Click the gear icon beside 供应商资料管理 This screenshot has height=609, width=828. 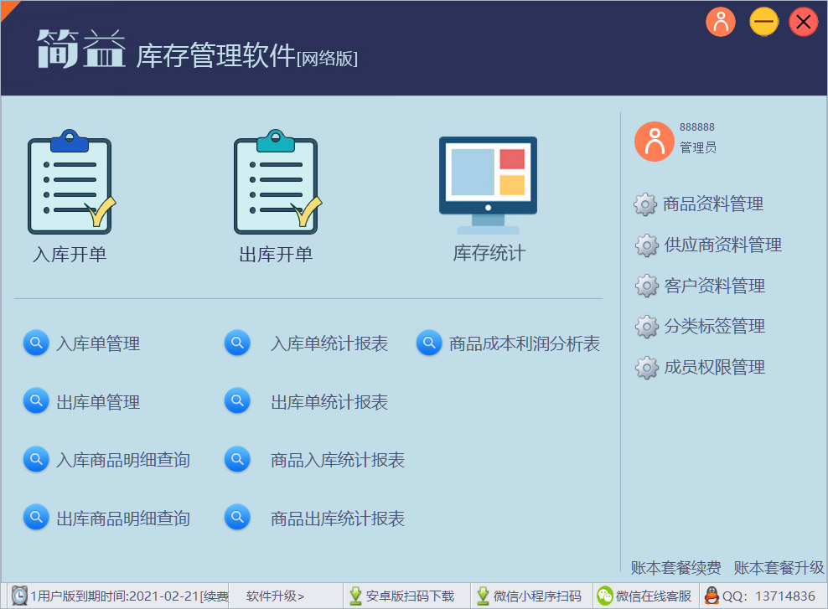[x=646, y=245]
